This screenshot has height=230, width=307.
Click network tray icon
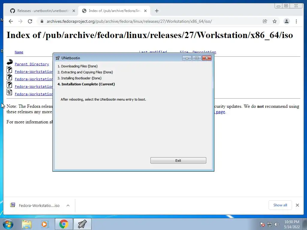tap(270, 224)
